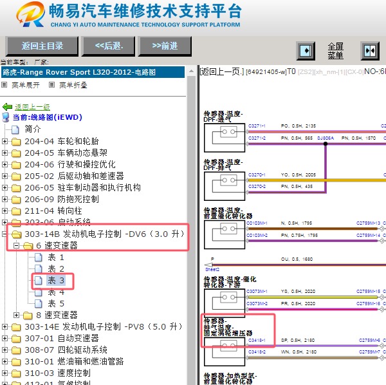
Task: Click open folder icon of 303-14B 发动机电子控制
Action: pos(17,234)
